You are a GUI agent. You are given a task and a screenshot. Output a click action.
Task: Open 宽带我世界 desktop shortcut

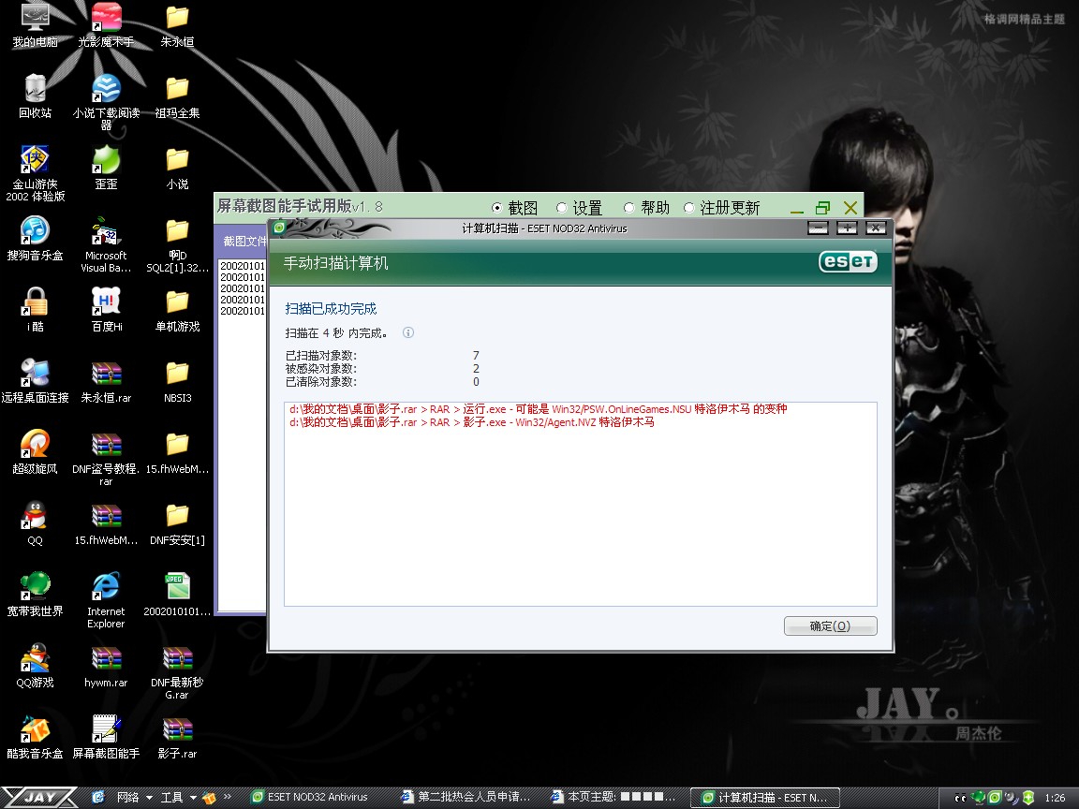pyautogui.click(x=35, y=595)
